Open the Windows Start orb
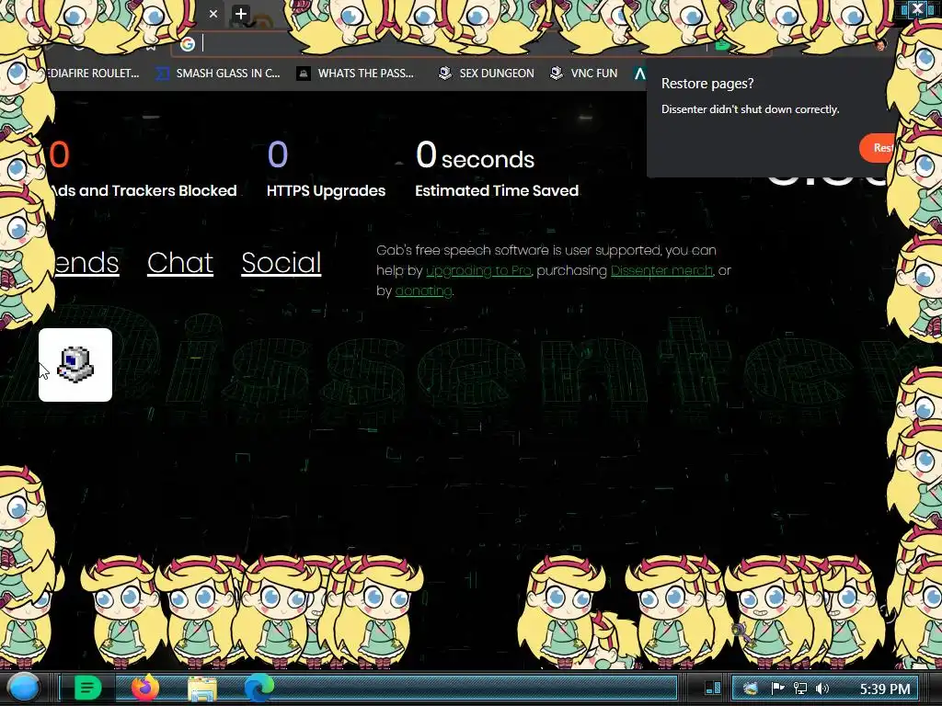 (x=24, y=688)
